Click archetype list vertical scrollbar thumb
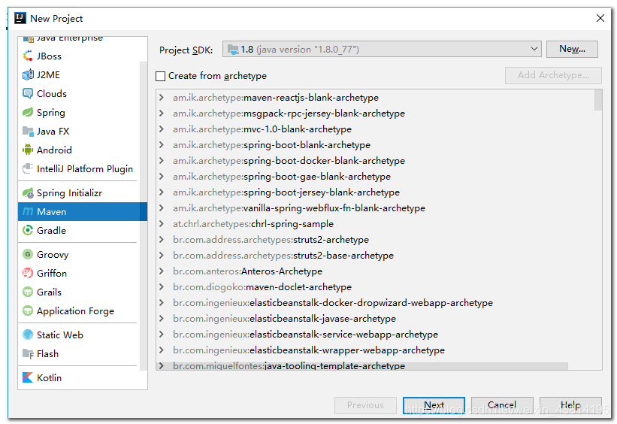This screenshot has height=424, width=617. pos(598,100)
